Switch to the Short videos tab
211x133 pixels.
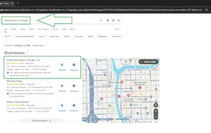tap(43, 29)
